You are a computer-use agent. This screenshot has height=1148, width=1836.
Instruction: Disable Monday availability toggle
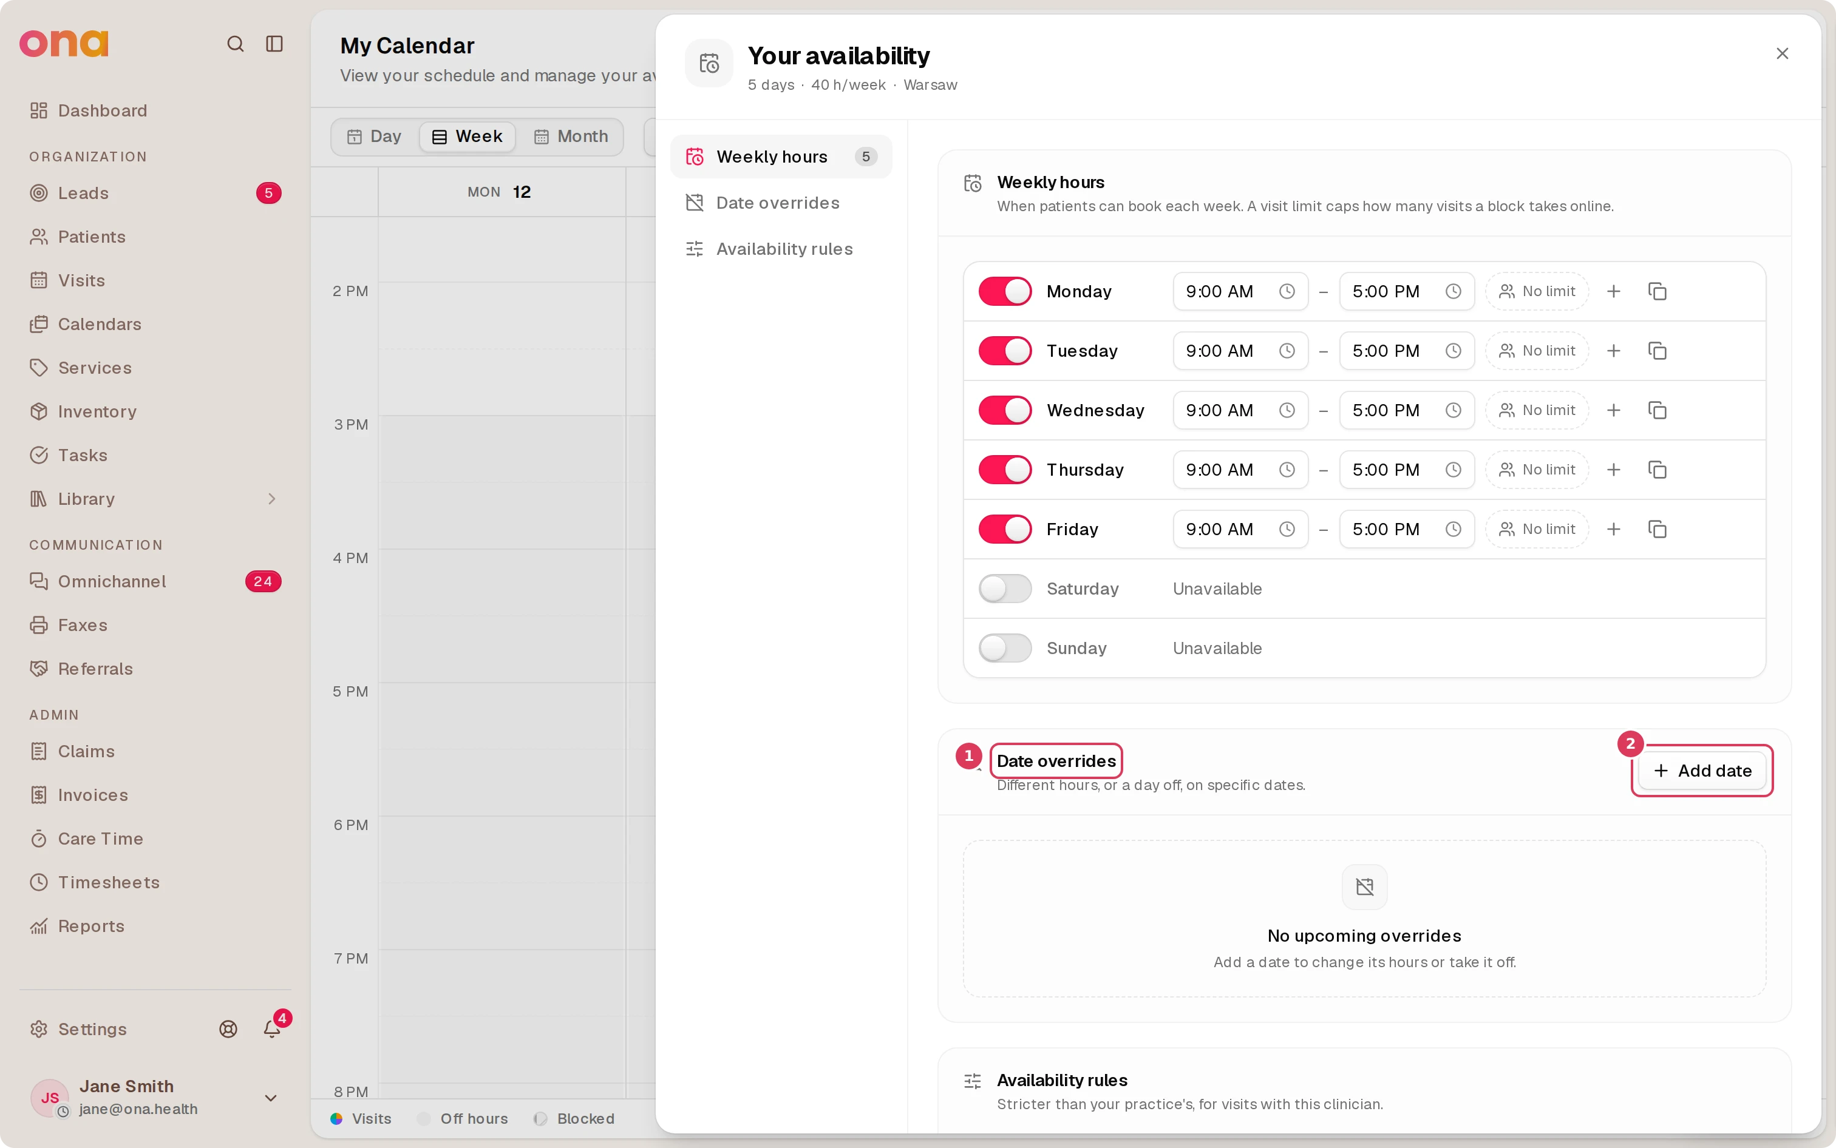click(x=1005, y=292)
